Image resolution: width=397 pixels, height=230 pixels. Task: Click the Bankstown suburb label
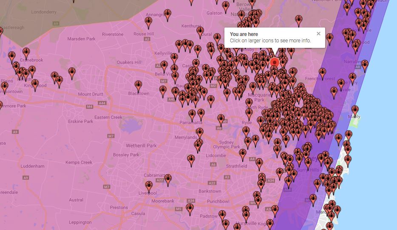(210, 191)
